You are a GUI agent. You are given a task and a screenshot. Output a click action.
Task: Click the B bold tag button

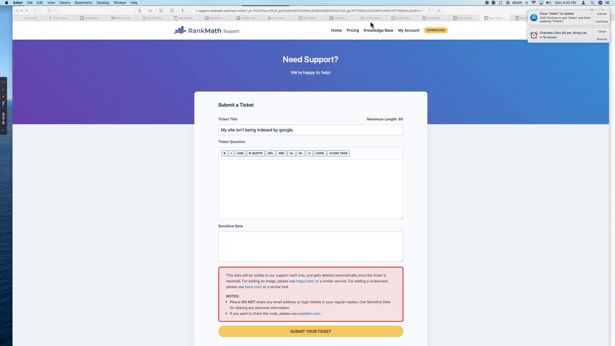[x=224, y=153]
